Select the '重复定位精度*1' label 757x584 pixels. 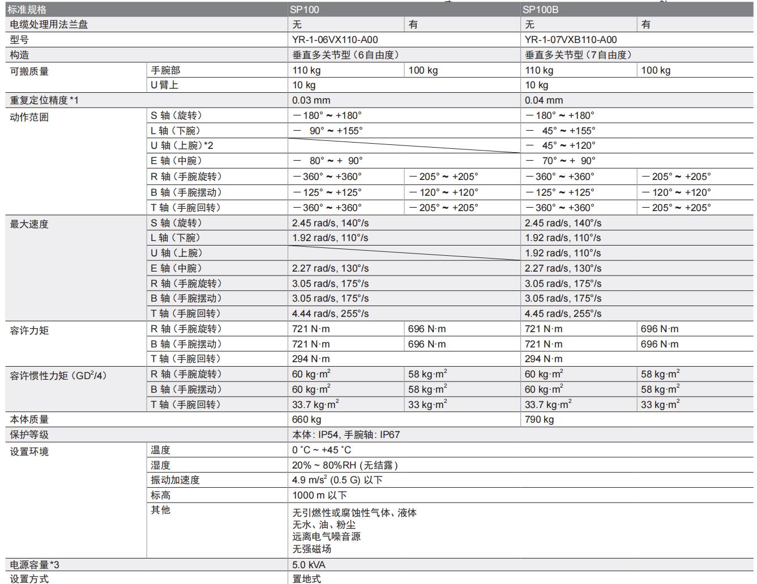coord(44,100)
